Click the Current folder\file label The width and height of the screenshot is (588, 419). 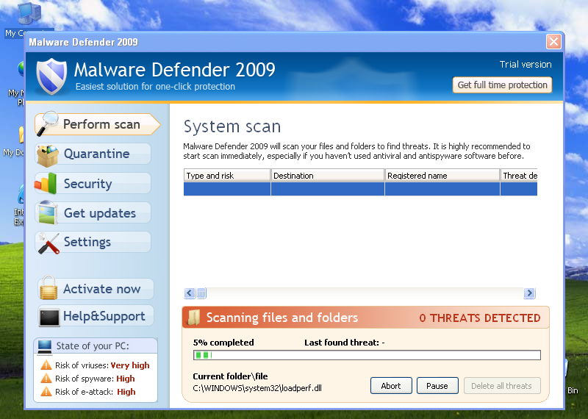click(230, 376)
